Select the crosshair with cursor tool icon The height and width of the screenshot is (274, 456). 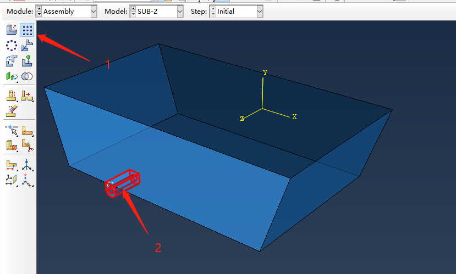pos(12,130)
